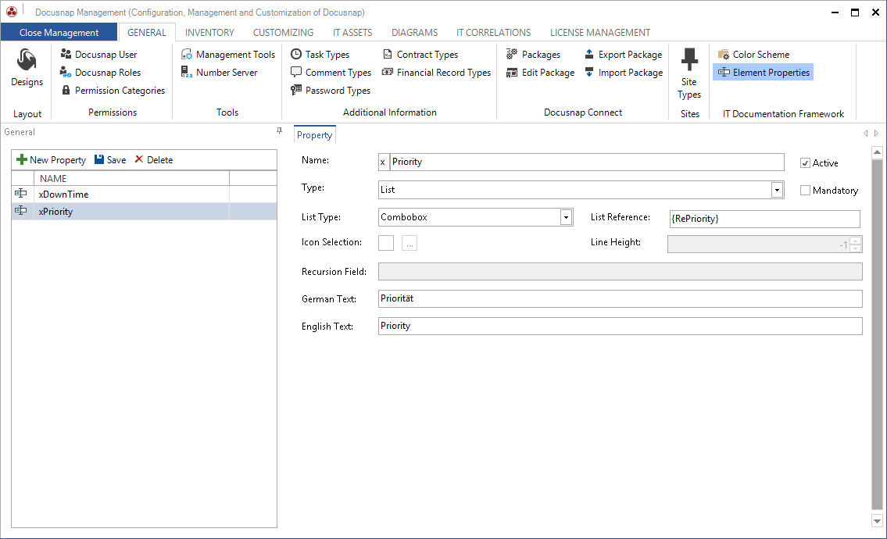Click the scrollbar up arrow
Image resolution: width=887 pixels, height=539 pixels.
pyautogui.click(x=877, y=152)
